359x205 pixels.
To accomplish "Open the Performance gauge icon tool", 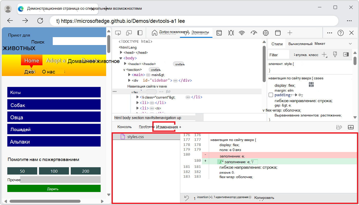I will [254, 33].
